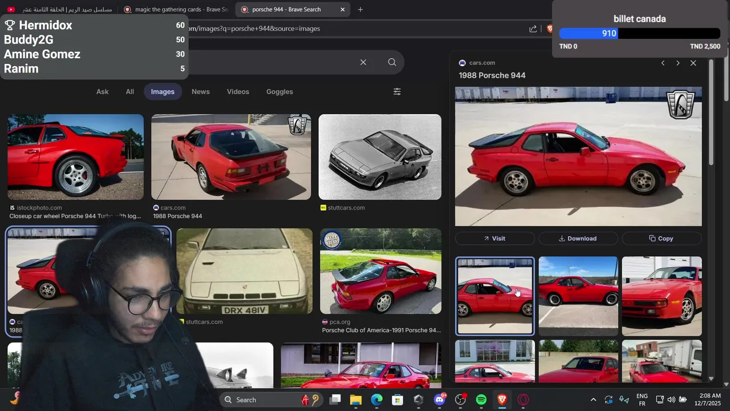Switch to magic the gathering cards tab
Image resolution: width=730 pixels, height=411 pixels.
(176, 10)
